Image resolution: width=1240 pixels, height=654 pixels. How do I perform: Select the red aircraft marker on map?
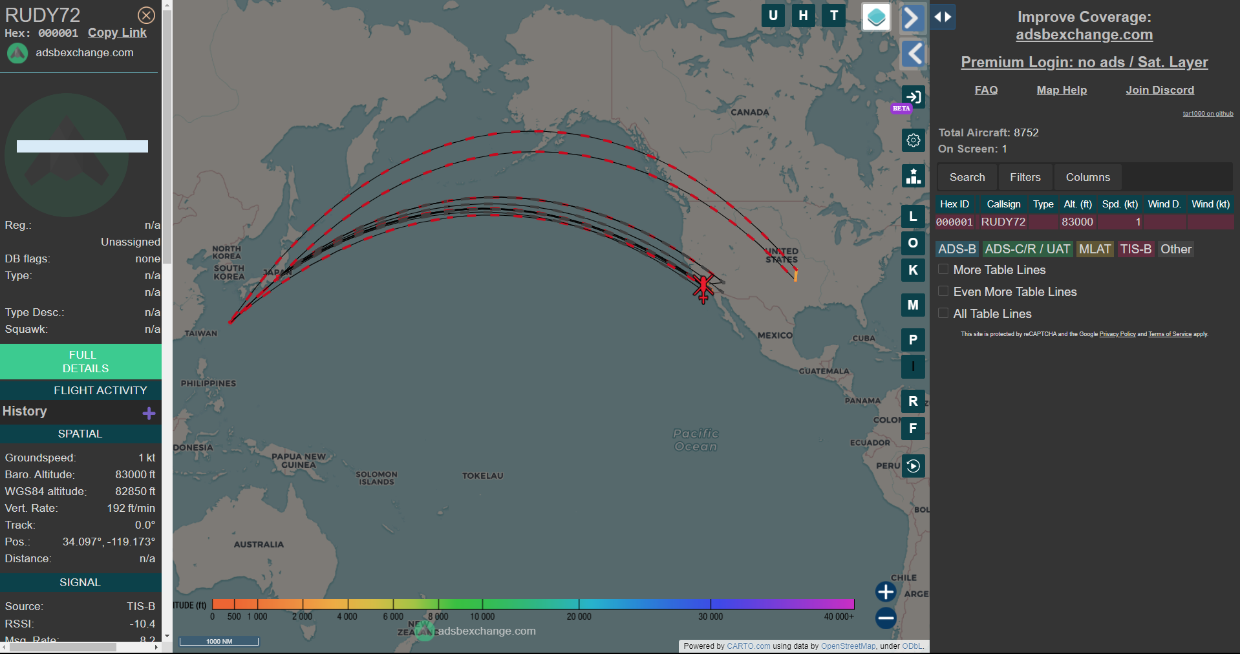coord(703,288)
